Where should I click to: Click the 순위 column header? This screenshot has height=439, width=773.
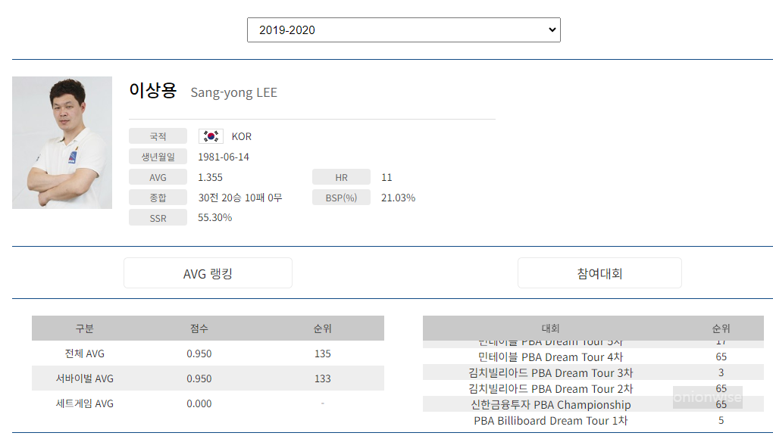tap(721, 328)
